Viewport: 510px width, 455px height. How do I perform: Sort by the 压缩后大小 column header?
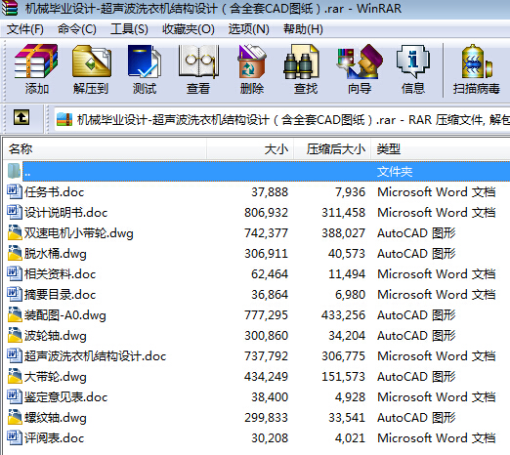tap(332, 149)
